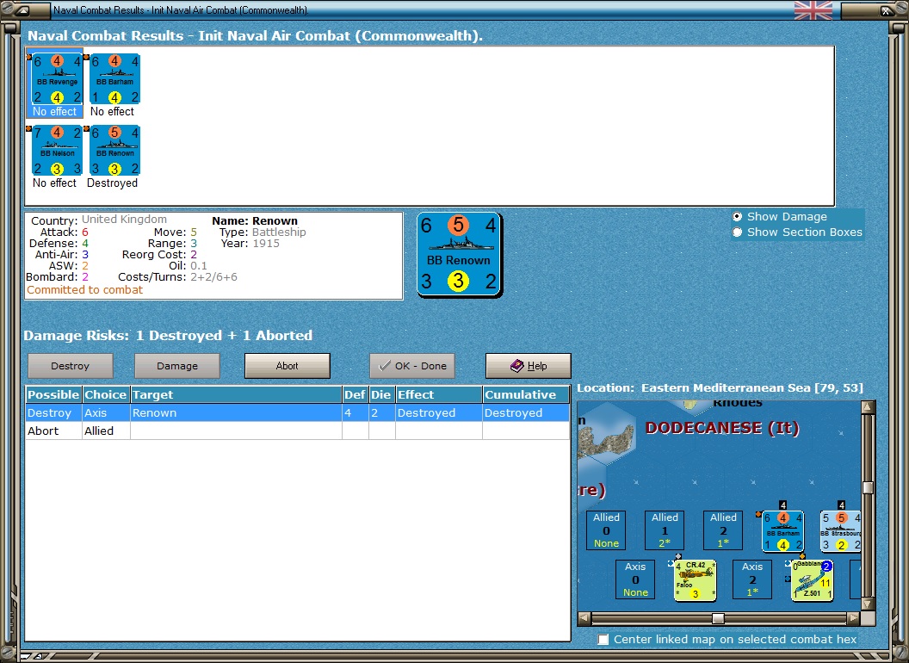This screenshot has width=909, height=663.
Task: Click the Allied 1 section box
Action: (665, 530)
